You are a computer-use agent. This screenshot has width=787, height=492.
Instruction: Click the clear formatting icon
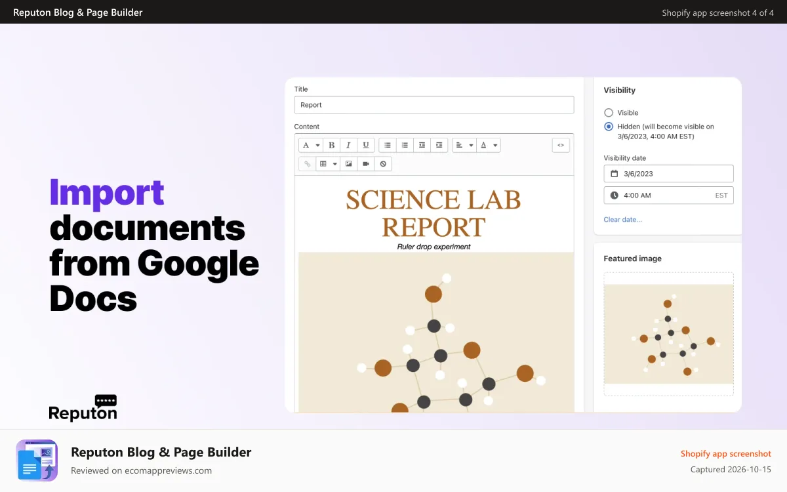[x=383, y=163]
